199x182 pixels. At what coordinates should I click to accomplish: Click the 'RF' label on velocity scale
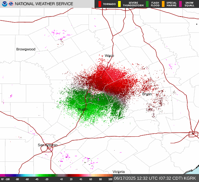(2, 179)
